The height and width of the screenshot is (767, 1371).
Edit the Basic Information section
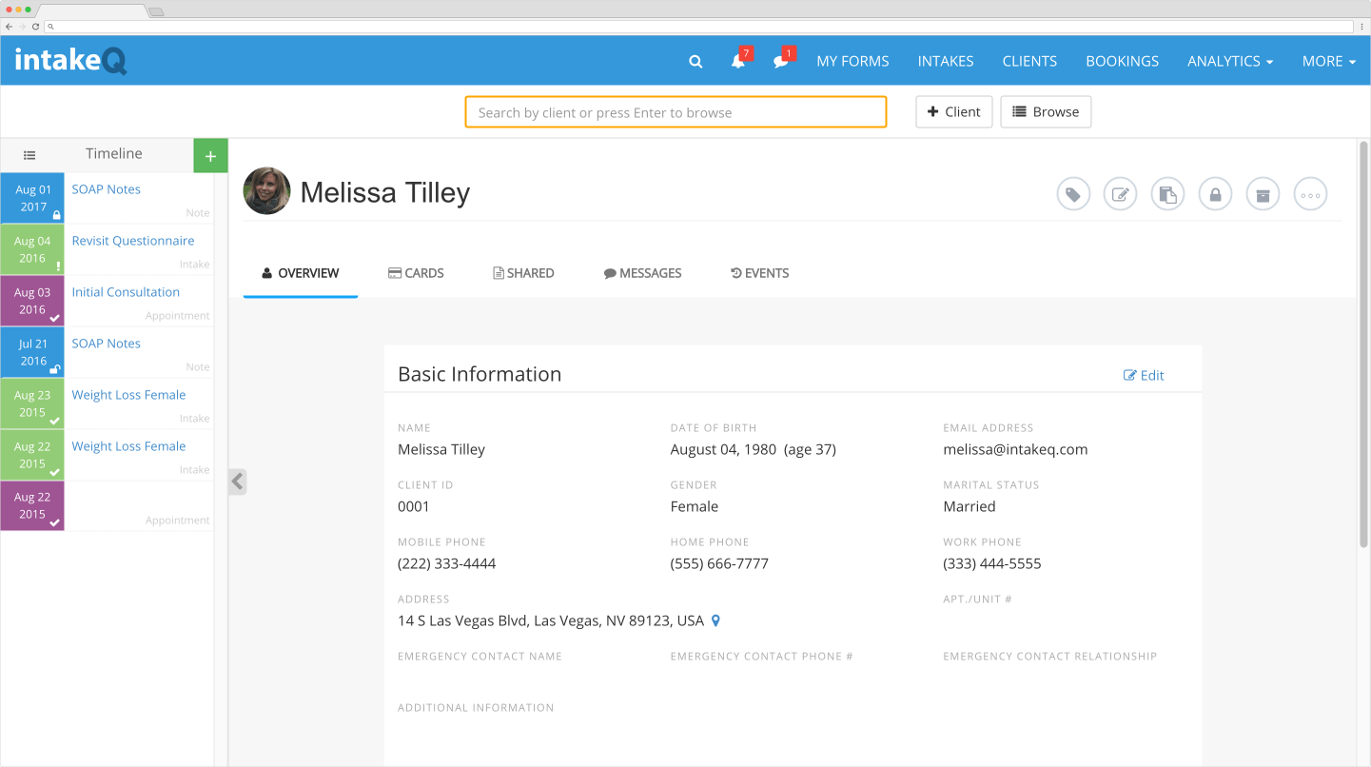coord(1144,375)
